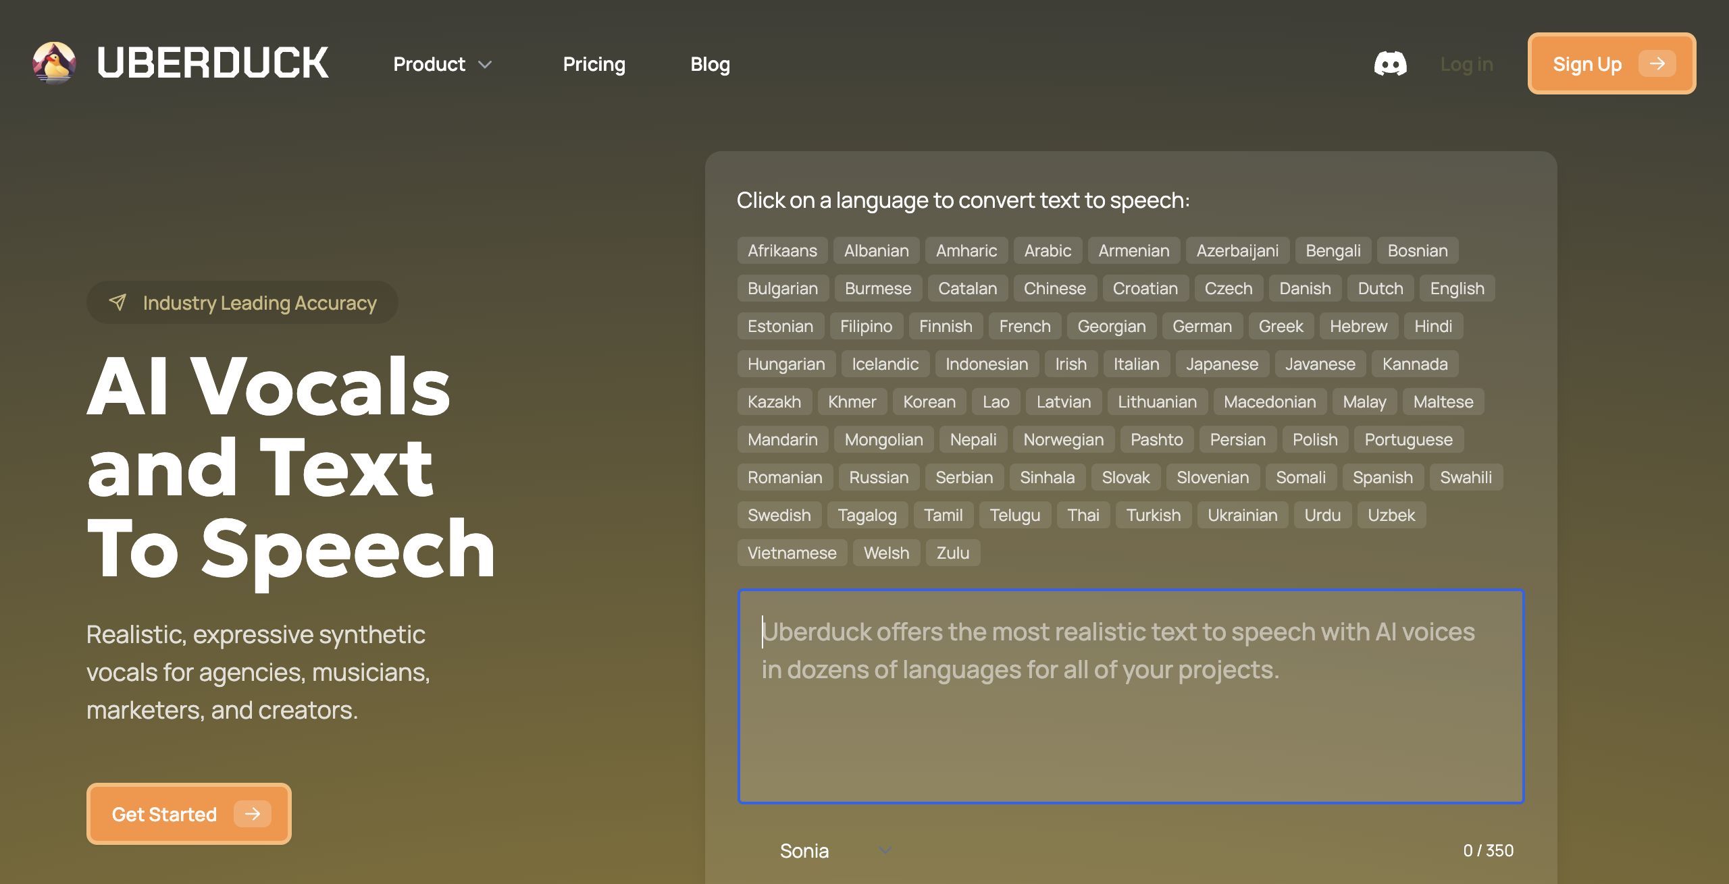Viewport: 1729px width, 884px height.
Task: Pick Norwegian language
Action: [1064, 439]
